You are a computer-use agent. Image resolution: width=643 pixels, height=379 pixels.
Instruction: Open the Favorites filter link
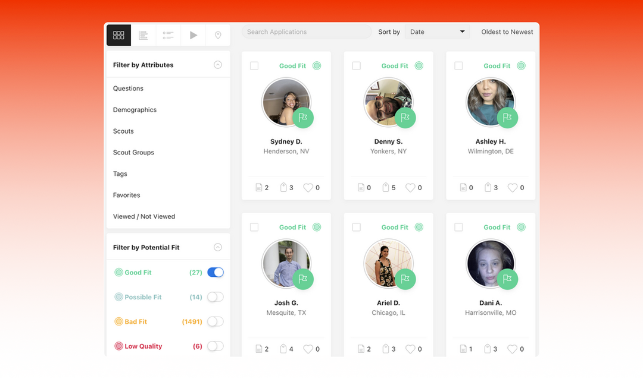click(x=126, y=195)
